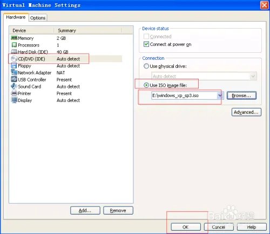
Task: Toggle Connect at power on checkbox
Action: click(x=146, y=44)
